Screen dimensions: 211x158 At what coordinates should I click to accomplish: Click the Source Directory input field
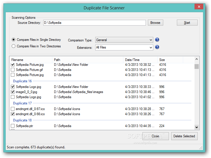(94, 23)
